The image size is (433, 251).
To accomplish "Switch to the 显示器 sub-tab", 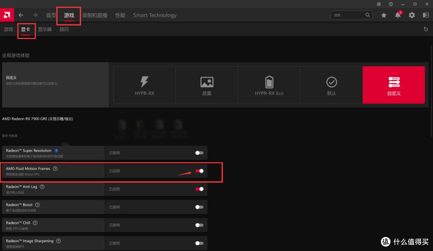I will click(x=45, y=29).
